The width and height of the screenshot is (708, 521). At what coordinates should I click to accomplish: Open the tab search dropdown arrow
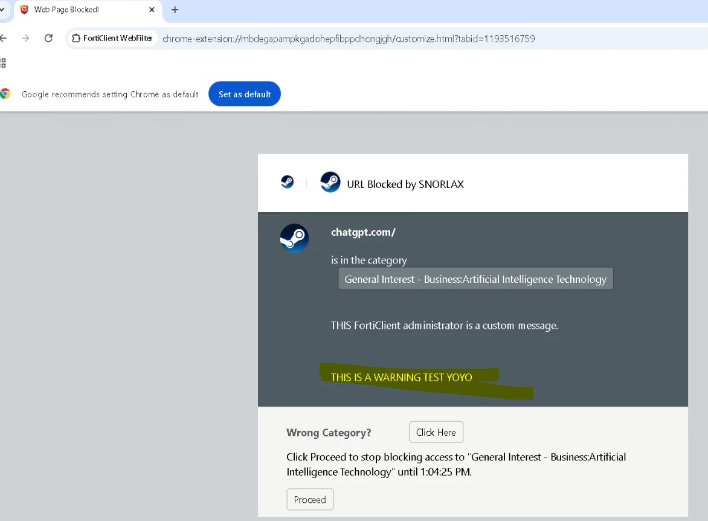(x=2, y=10)
